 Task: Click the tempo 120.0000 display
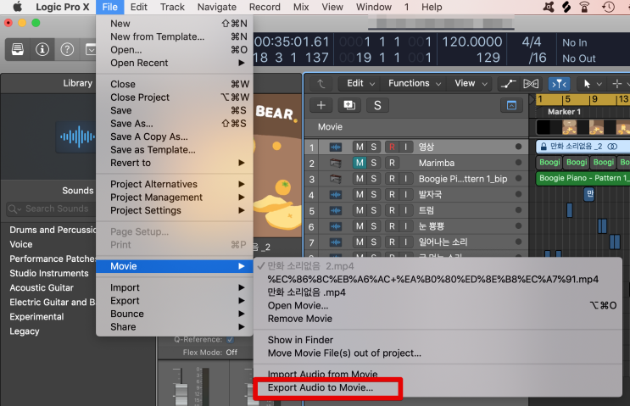(472, 42)
